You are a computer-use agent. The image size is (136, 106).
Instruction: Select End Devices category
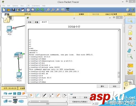tap(5, 101)
